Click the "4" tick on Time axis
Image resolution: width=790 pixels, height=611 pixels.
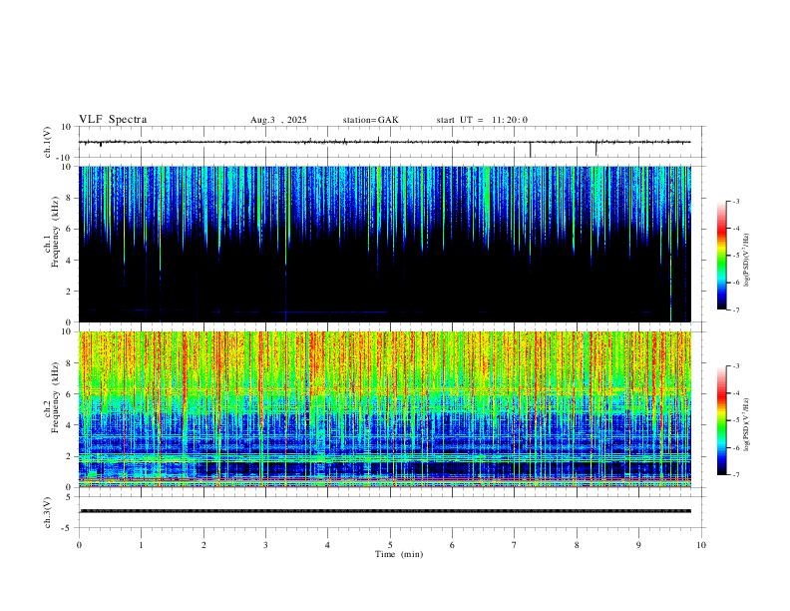[x=327, y=545]
